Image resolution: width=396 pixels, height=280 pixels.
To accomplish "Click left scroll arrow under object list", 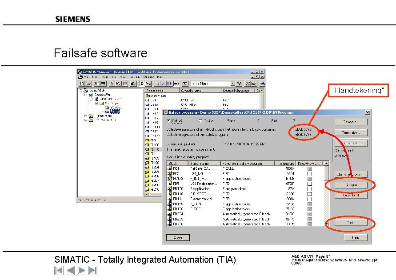I will click(147, 194).
